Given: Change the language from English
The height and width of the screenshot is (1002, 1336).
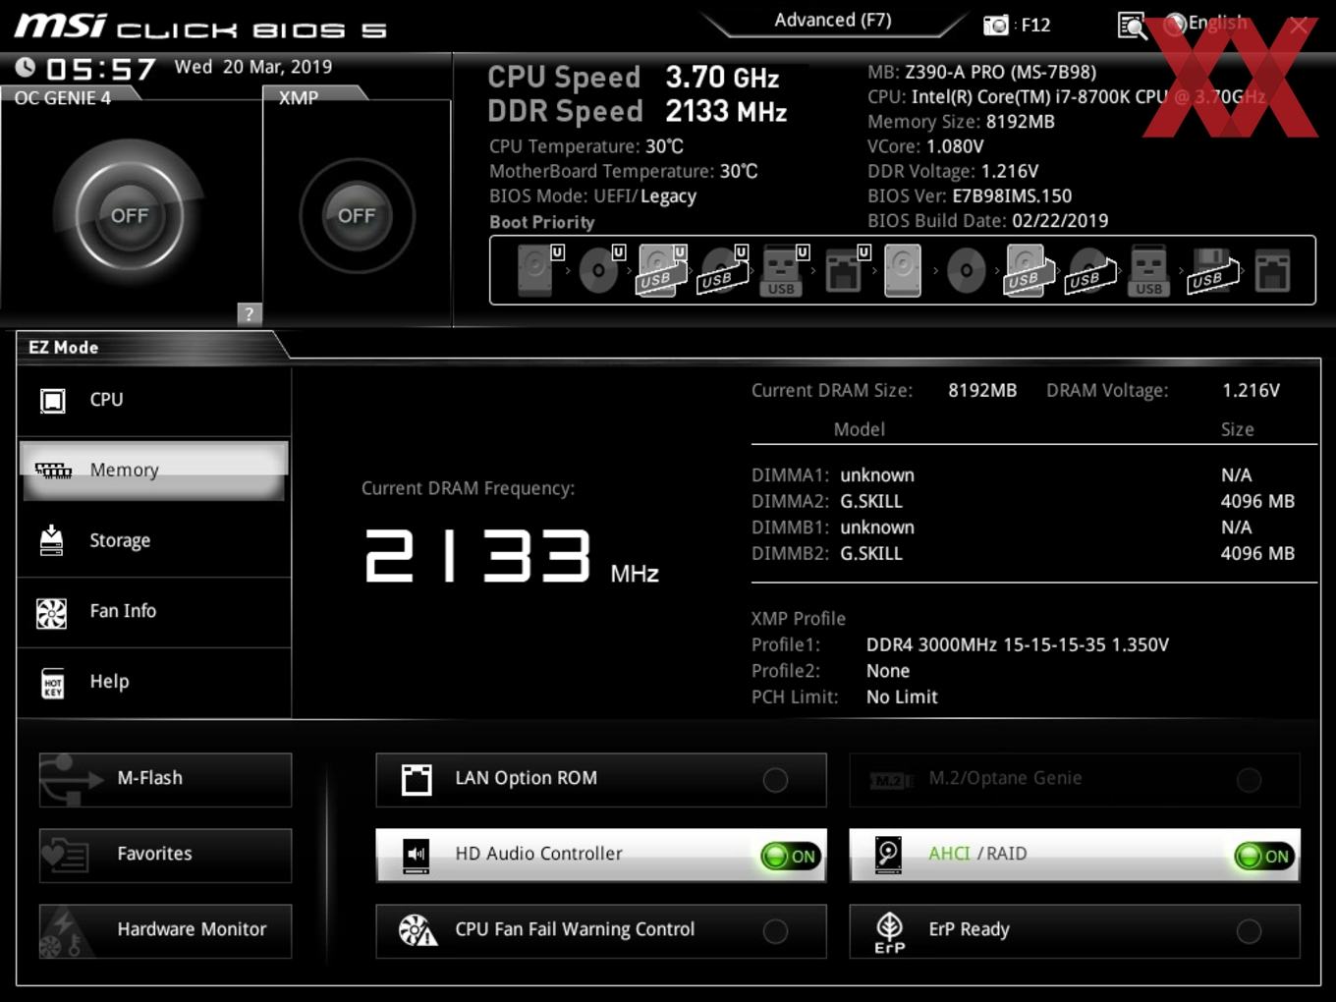Looking at the screenshot, I should [1206, 24].
